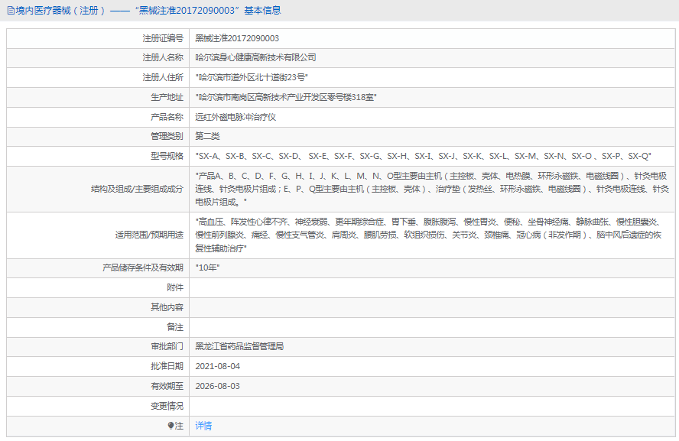Click the bullet icon beside 注
Image resolution: width=679 pixels, height=441 pixels.
tap(171, 426)
